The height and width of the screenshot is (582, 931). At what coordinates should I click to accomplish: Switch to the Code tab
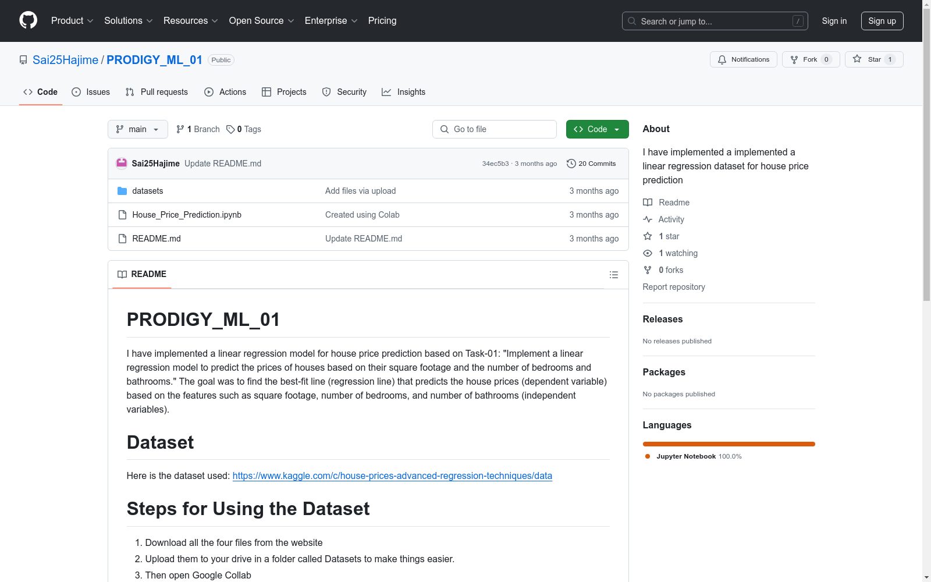(41, 92)
